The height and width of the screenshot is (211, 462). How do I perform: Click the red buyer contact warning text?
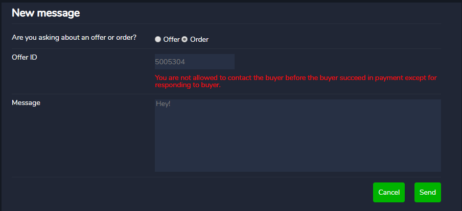pos(296,82)
